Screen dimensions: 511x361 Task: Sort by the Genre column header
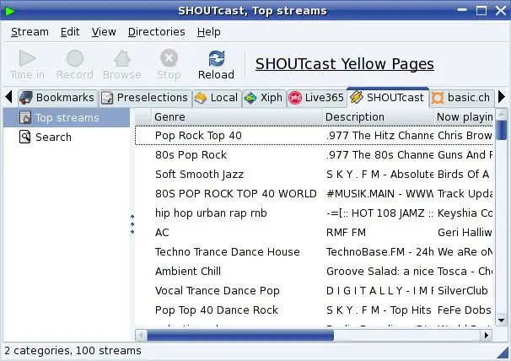click(237, 116)
